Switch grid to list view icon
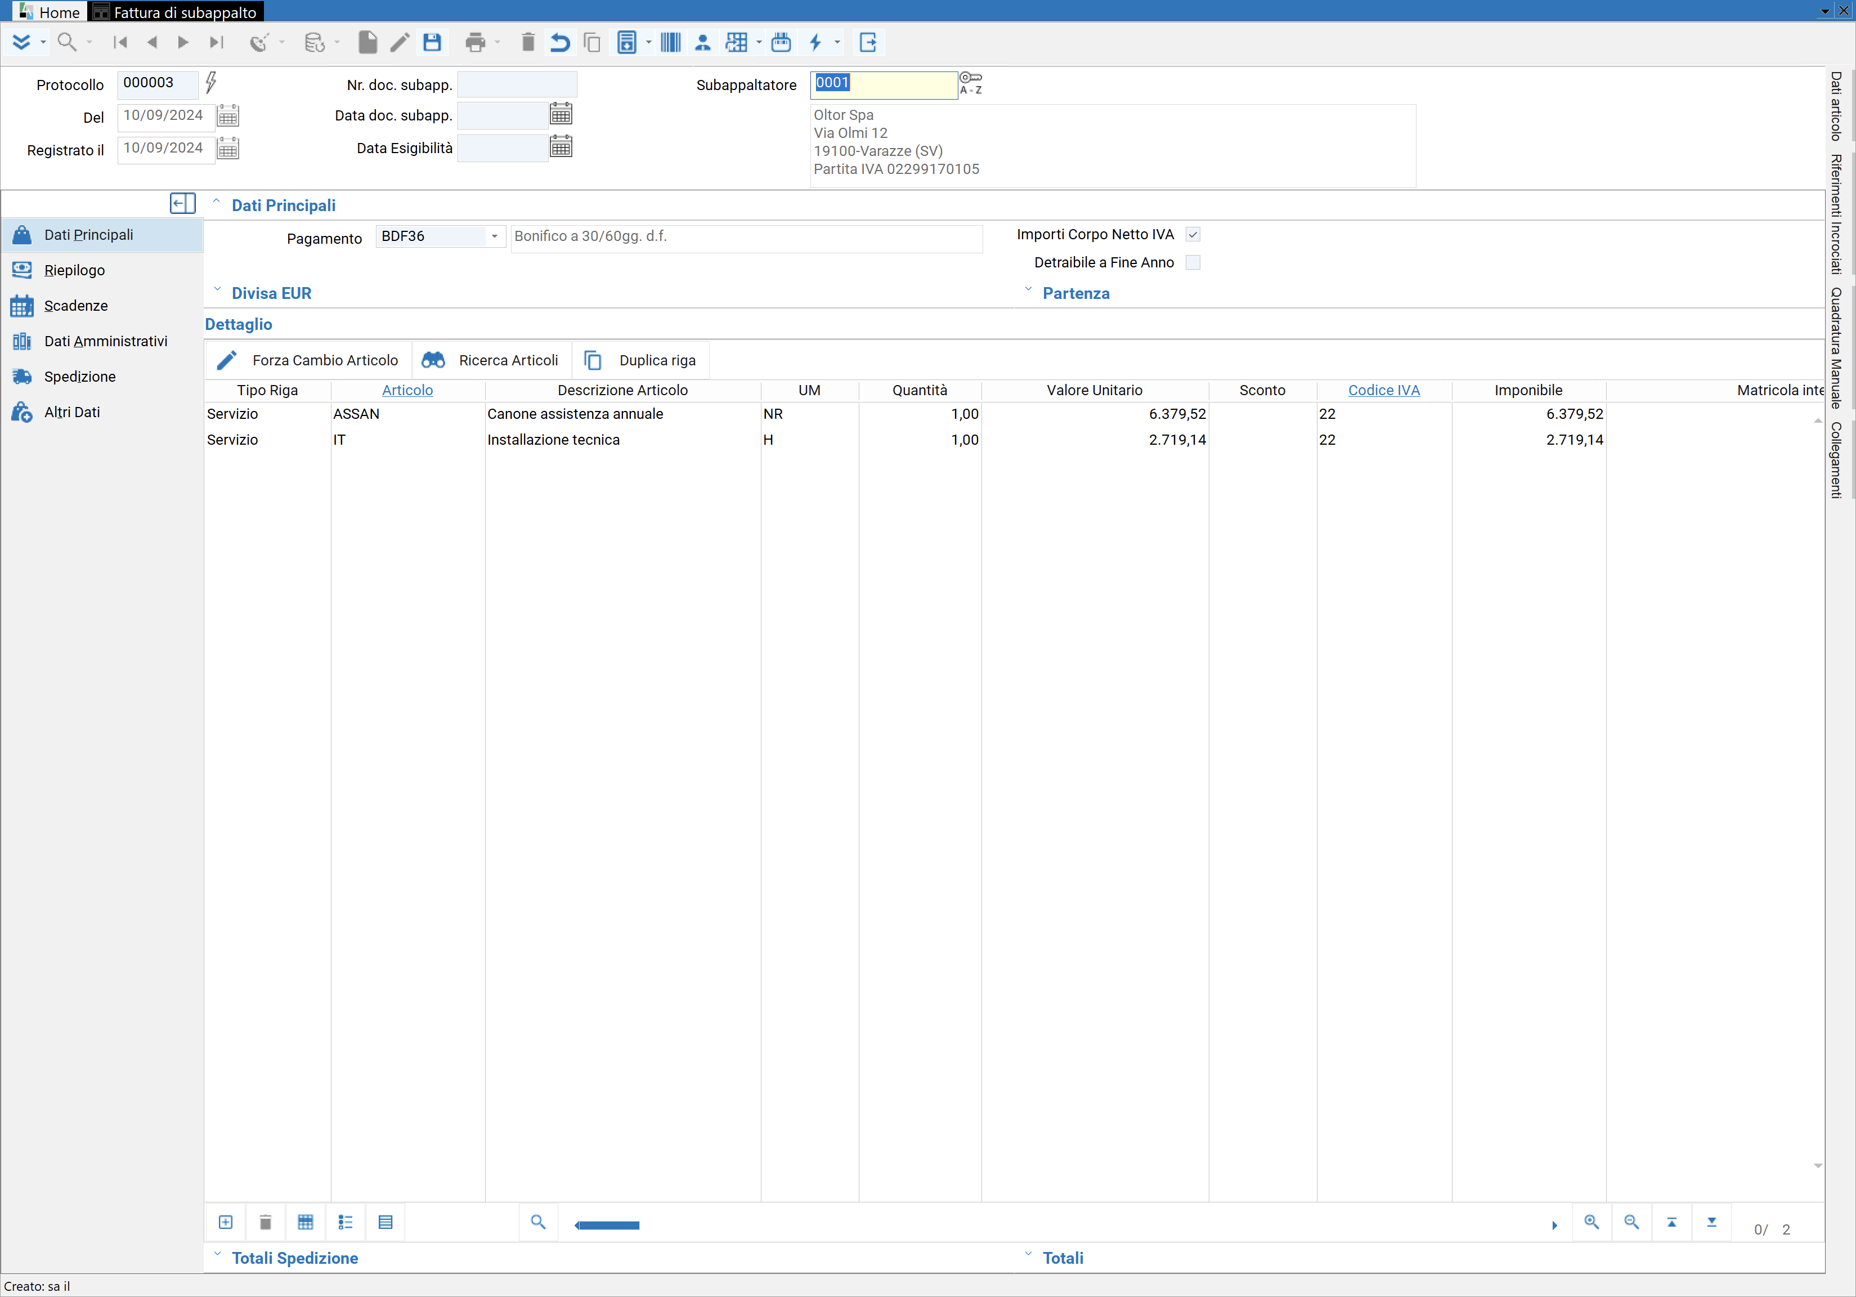1856x1297 pixels. tap(345, 1222)
